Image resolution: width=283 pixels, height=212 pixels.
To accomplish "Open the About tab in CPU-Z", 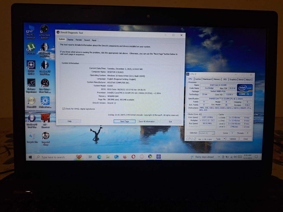I will click(x=248, y=80).
